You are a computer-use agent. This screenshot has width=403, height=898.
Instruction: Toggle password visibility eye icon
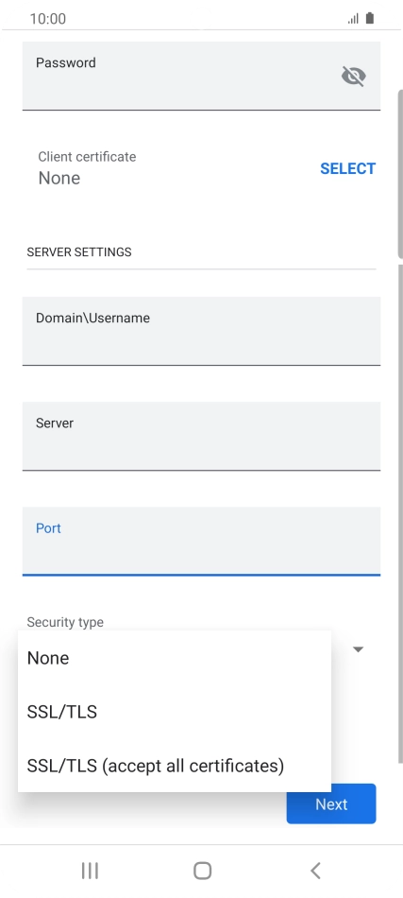click(x=353, y=76)
